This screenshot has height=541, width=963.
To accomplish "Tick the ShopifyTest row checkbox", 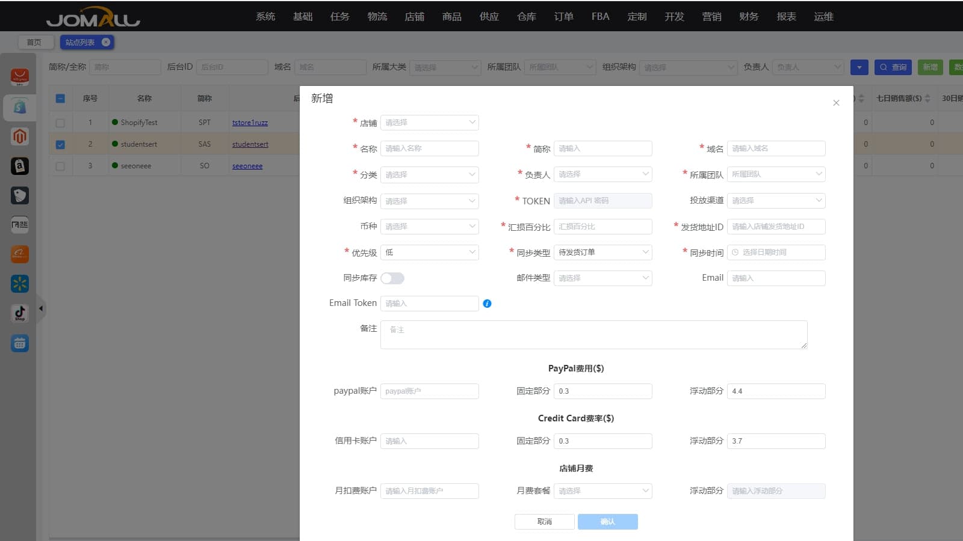I will coord(60,123).
